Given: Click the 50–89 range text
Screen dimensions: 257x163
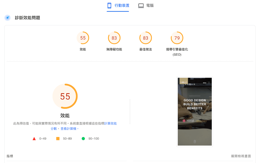Looking at the screenshot, I should point(67,139).
